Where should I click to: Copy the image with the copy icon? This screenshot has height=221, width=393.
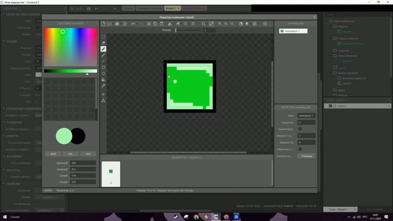click(155, 24)
